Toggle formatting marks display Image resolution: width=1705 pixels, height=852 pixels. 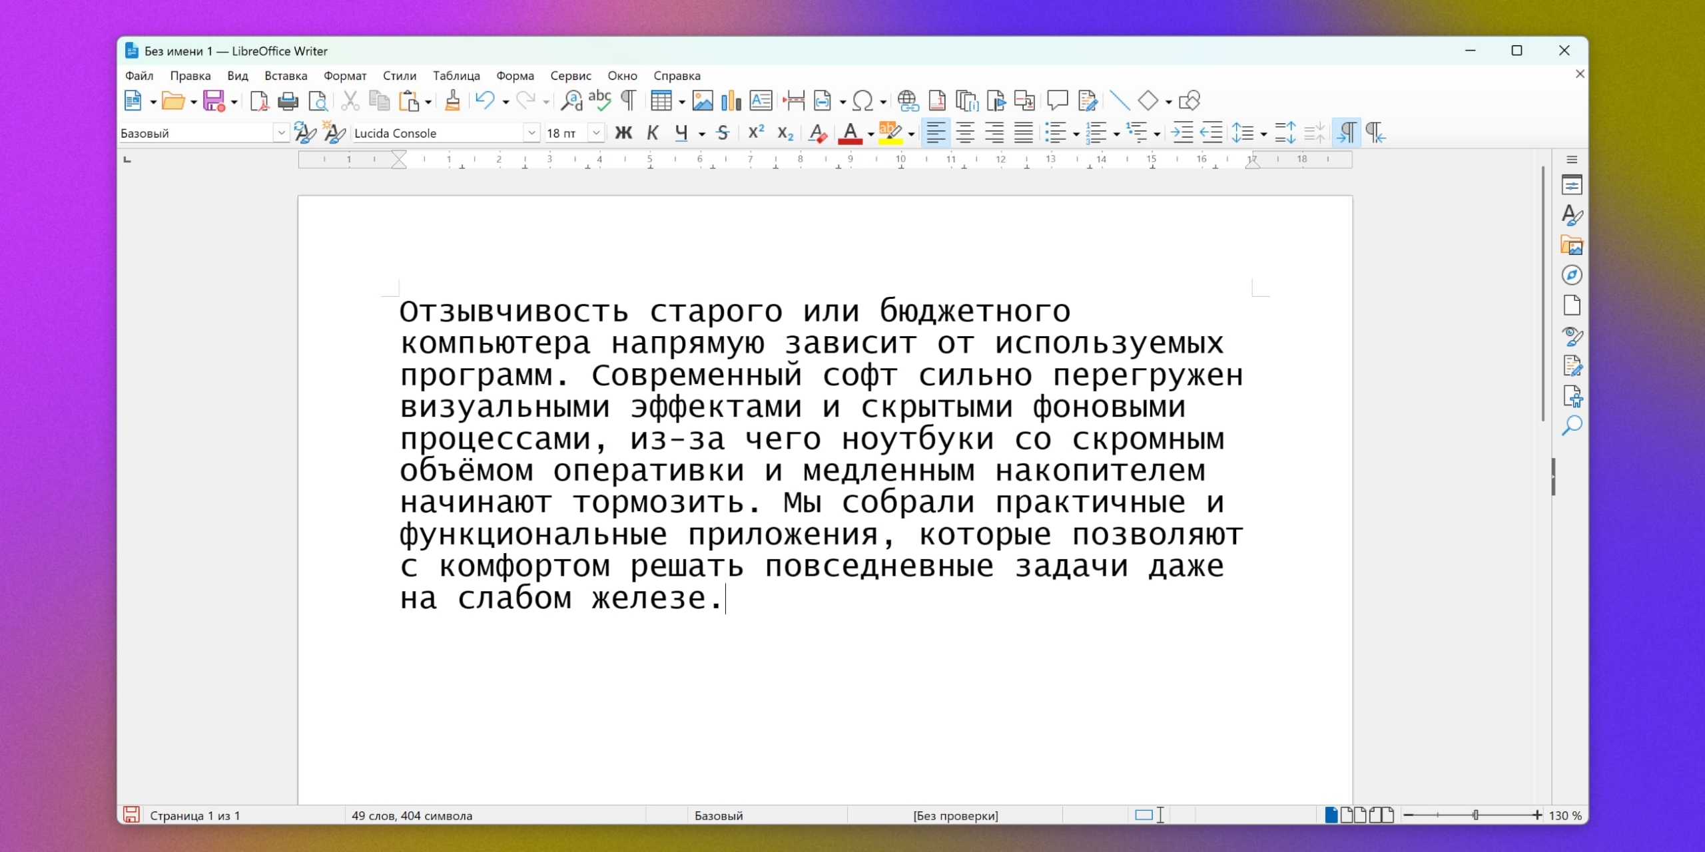628,101
